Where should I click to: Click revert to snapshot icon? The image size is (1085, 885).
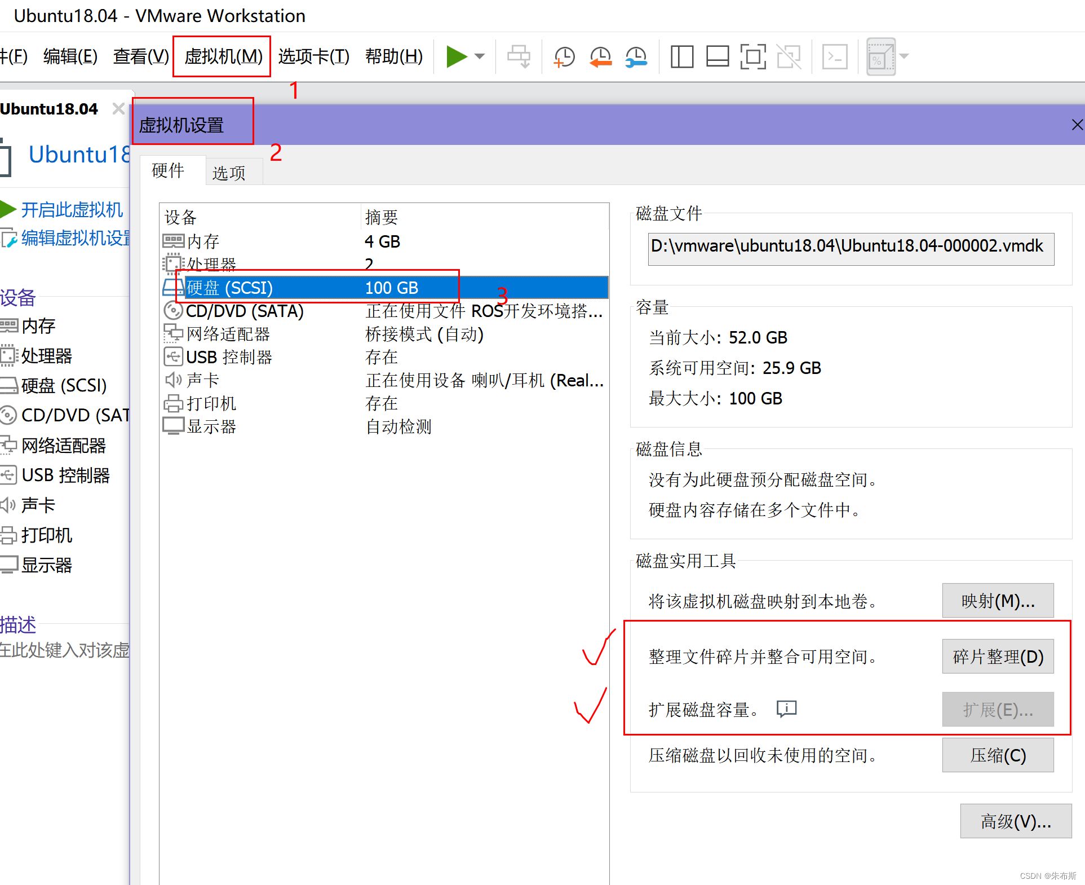pos(600,56)
